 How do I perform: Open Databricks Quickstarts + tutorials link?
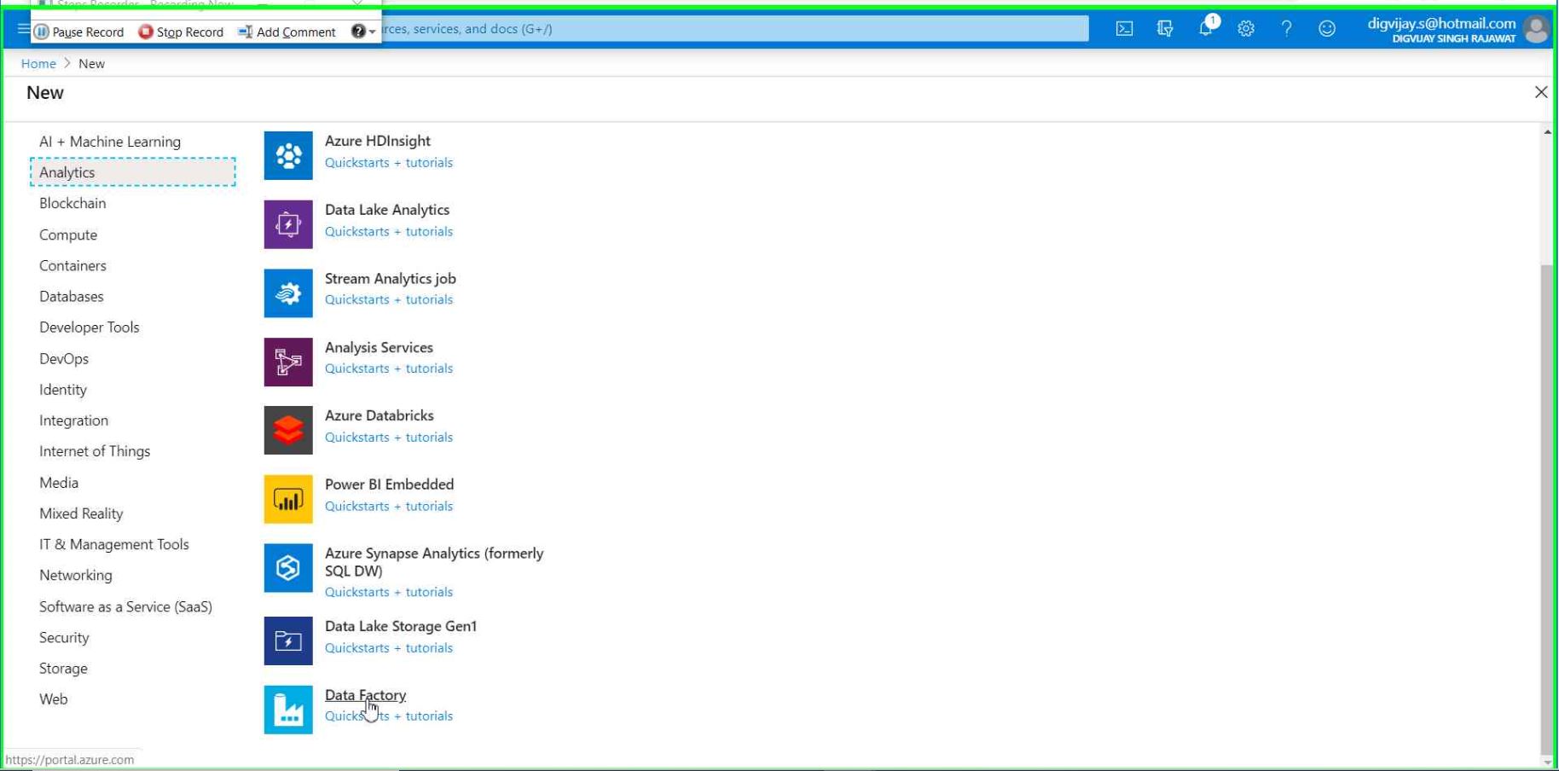pyautogui.click(x=389, y=438)
